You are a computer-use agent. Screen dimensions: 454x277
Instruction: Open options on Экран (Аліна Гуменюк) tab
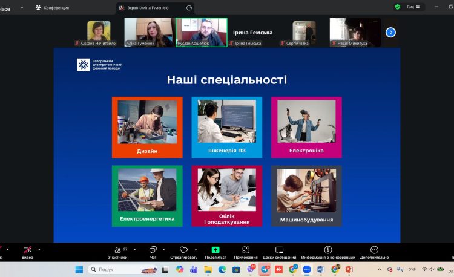tap(189, 8)
